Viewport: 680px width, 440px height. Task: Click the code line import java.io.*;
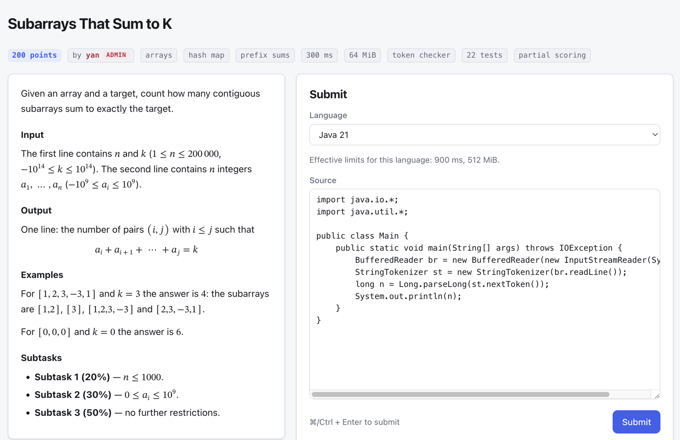point(357,200)
